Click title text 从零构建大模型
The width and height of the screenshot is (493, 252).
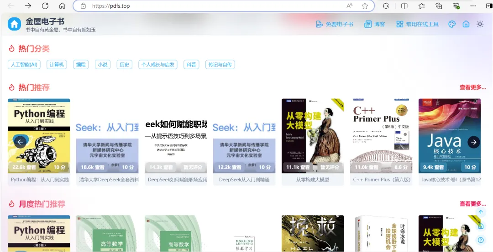pyautogui.click(x=313, y=180)
